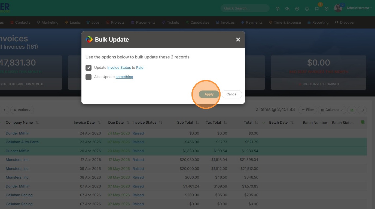Screen dimensions: 375x209
Task: Click Raised status in Callahan Auto Parts row
Action: [x=138, y=142]
